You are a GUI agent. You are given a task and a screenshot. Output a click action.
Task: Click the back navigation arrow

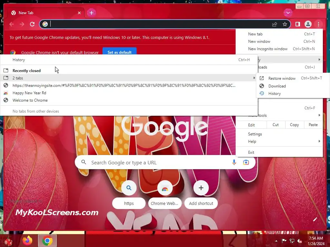(12, 24)
